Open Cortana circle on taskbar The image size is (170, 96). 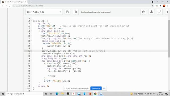coord(46,94)
